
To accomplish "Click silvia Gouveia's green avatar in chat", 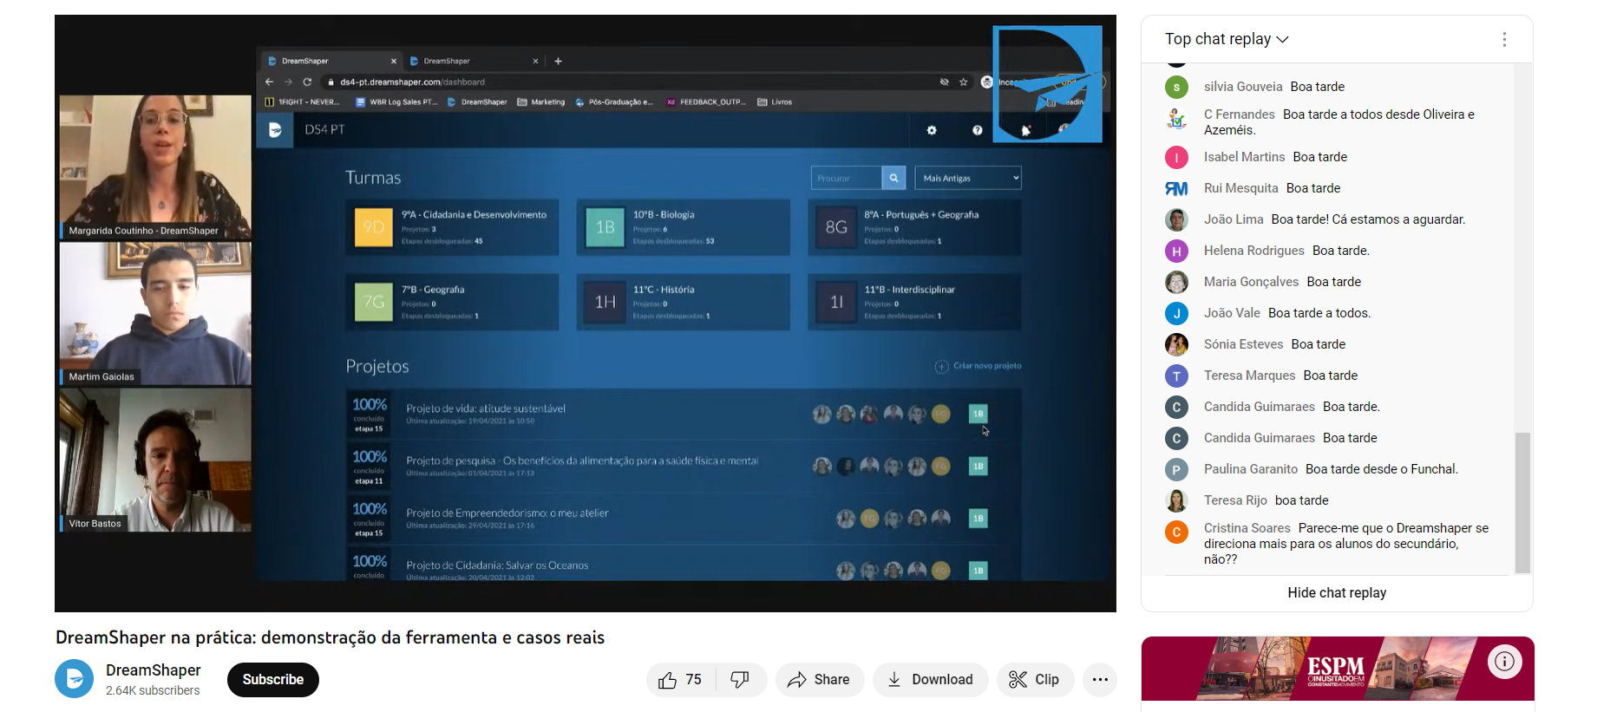I will click(1176, 87).
